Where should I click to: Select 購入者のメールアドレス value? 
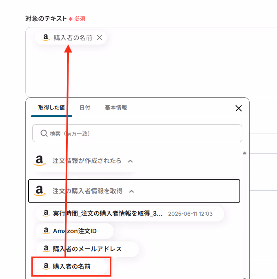click(x=87, y=249)
